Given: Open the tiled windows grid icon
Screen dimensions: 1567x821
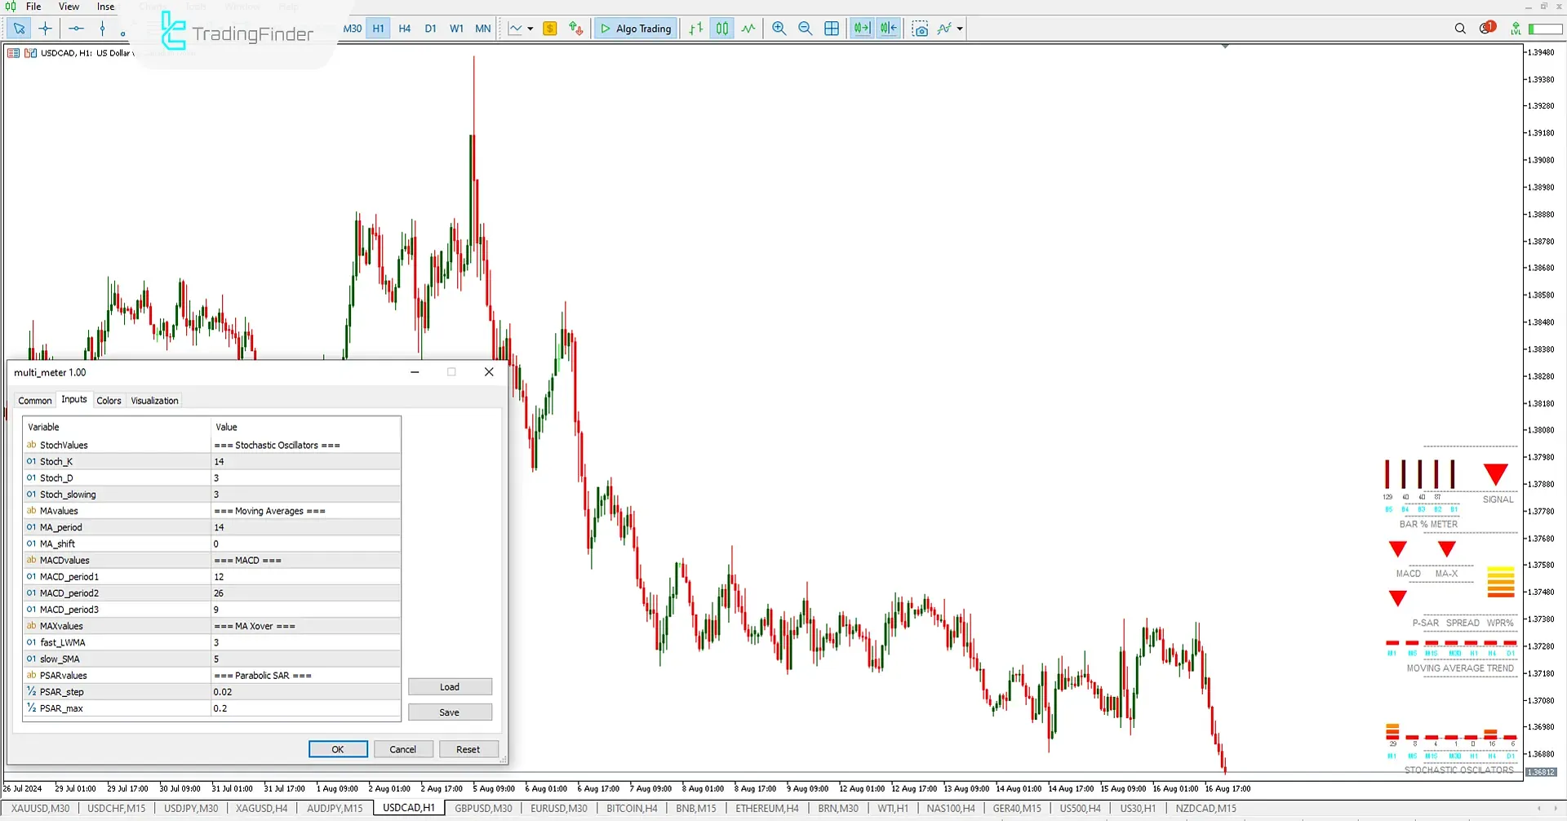Looking at the screenshot, I should 832,28.
